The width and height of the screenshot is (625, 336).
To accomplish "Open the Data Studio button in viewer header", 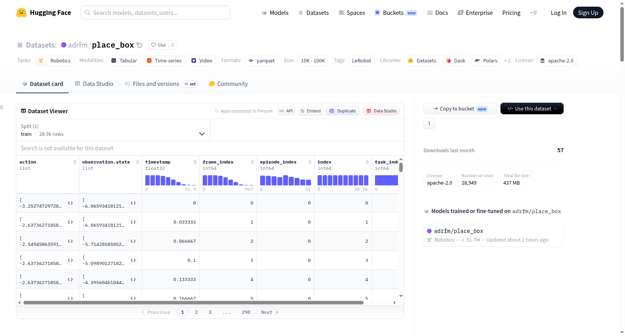I will pyautogui.click(x=381, y=111).
